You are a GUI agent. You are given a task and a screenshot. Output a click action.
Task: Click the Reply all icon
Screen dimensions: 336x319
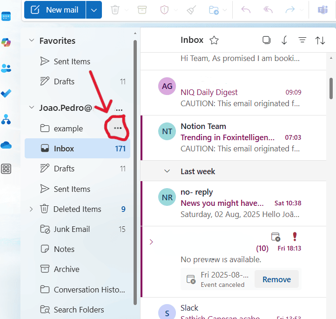click(x=268, y=10)
